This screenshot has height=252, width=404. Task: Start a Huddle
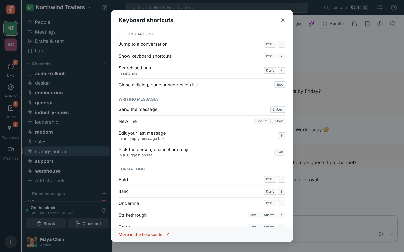333,24
